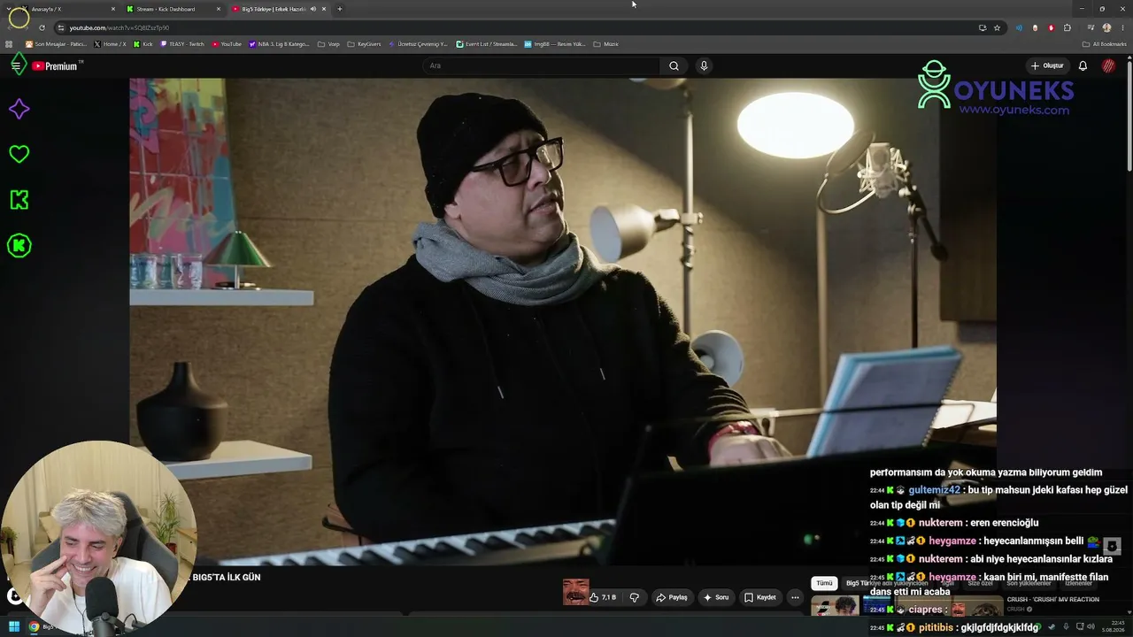The width and height of the screenshot is (1133, 637).
Task: Click the Windows Start button
Action: [x=14, y=627]
